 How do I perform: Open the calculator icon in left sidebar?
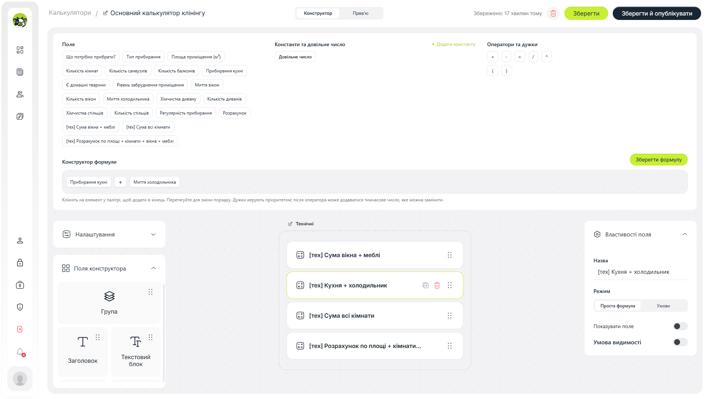20,72
